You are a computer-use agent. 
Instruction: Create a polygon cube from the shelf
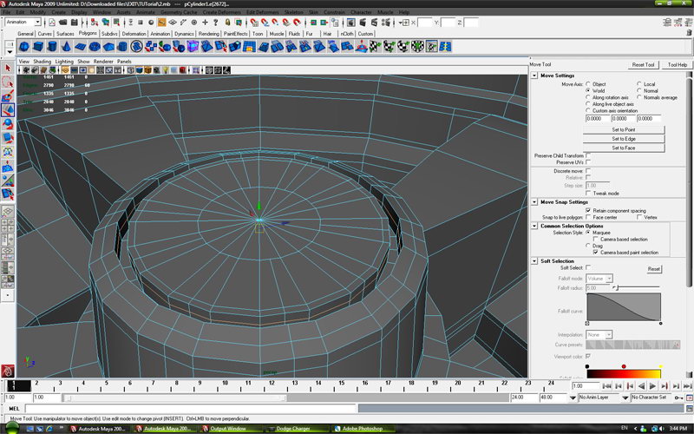point(40,47)
